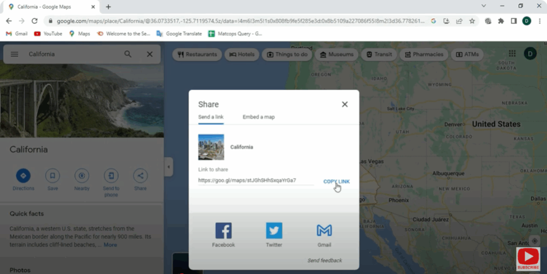Filter map by Hotels
547x274 pixels.
tap(242, 54)
